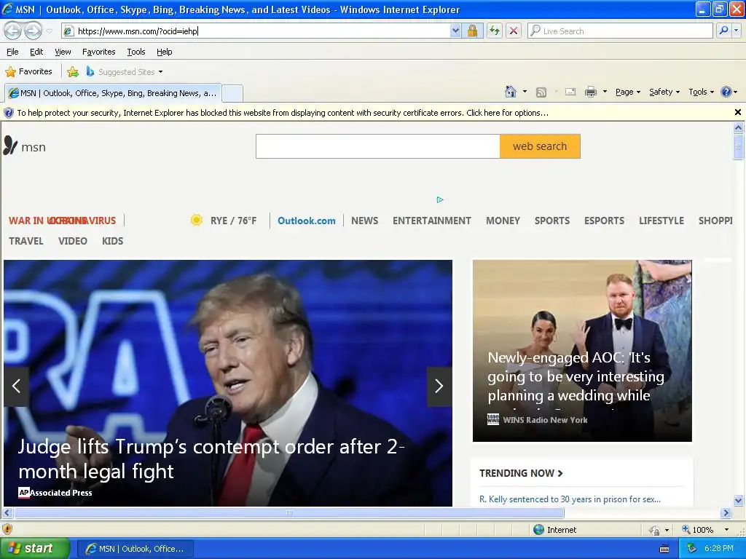This screenshot has width=746, height=559.
Task: Open the VIDEO section link
Action: coord(72,241)
